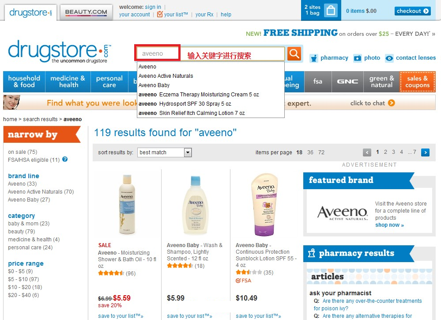Click the orange search magnifier button
This screenshot has width=441, height=320.
pyautogui.click(x=294, y=53)
